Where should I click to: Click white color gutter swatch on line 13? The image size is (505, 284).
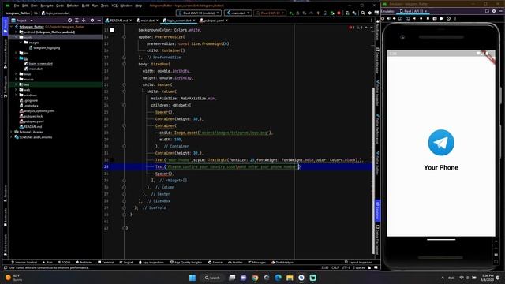112,30
